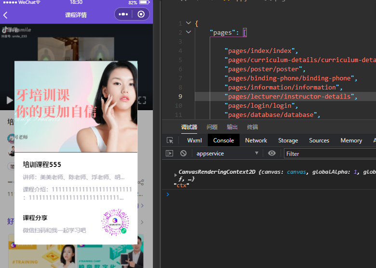Open the mini program more-options dots
This screenshot has height=268, width=376.
123,14
